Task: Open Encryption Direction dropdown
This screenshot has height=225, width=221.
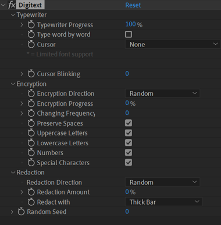Action: (x=162, y=94)
